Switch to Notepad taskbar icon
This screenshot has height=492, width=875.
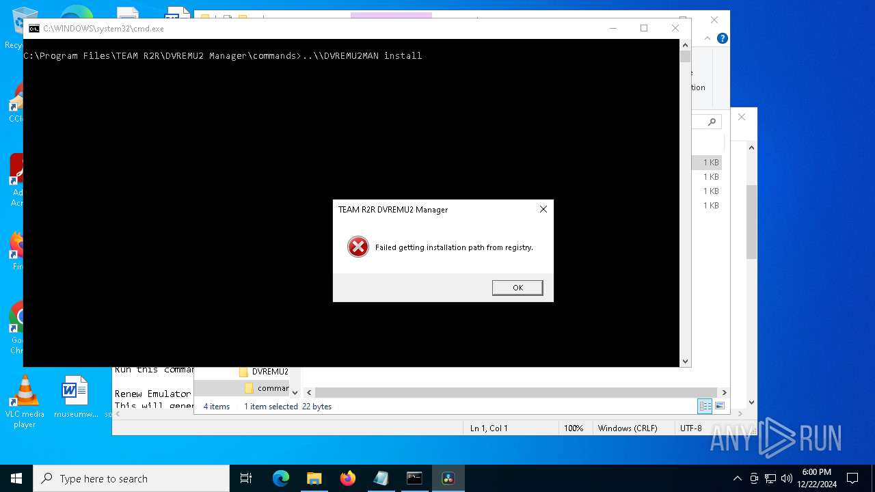coord(381,478)
